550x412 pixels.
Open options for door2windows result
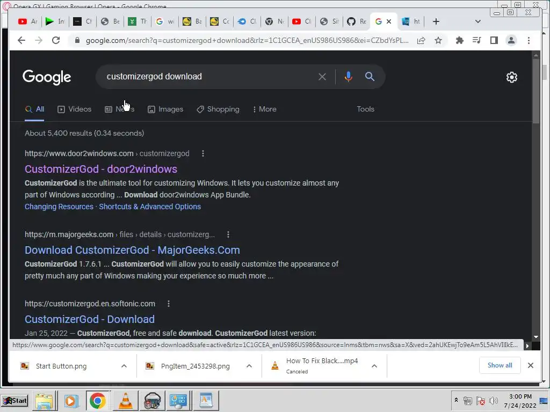[202, 153]
